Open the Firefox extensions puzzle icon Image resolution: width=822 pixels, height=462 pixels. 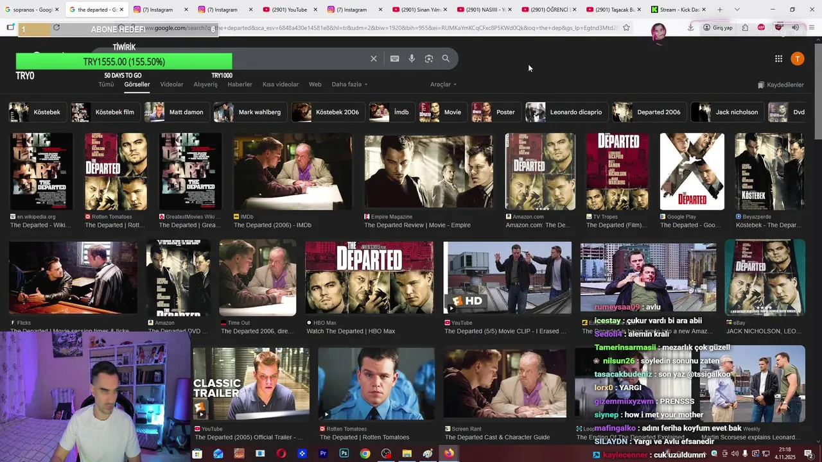[745, 28]
